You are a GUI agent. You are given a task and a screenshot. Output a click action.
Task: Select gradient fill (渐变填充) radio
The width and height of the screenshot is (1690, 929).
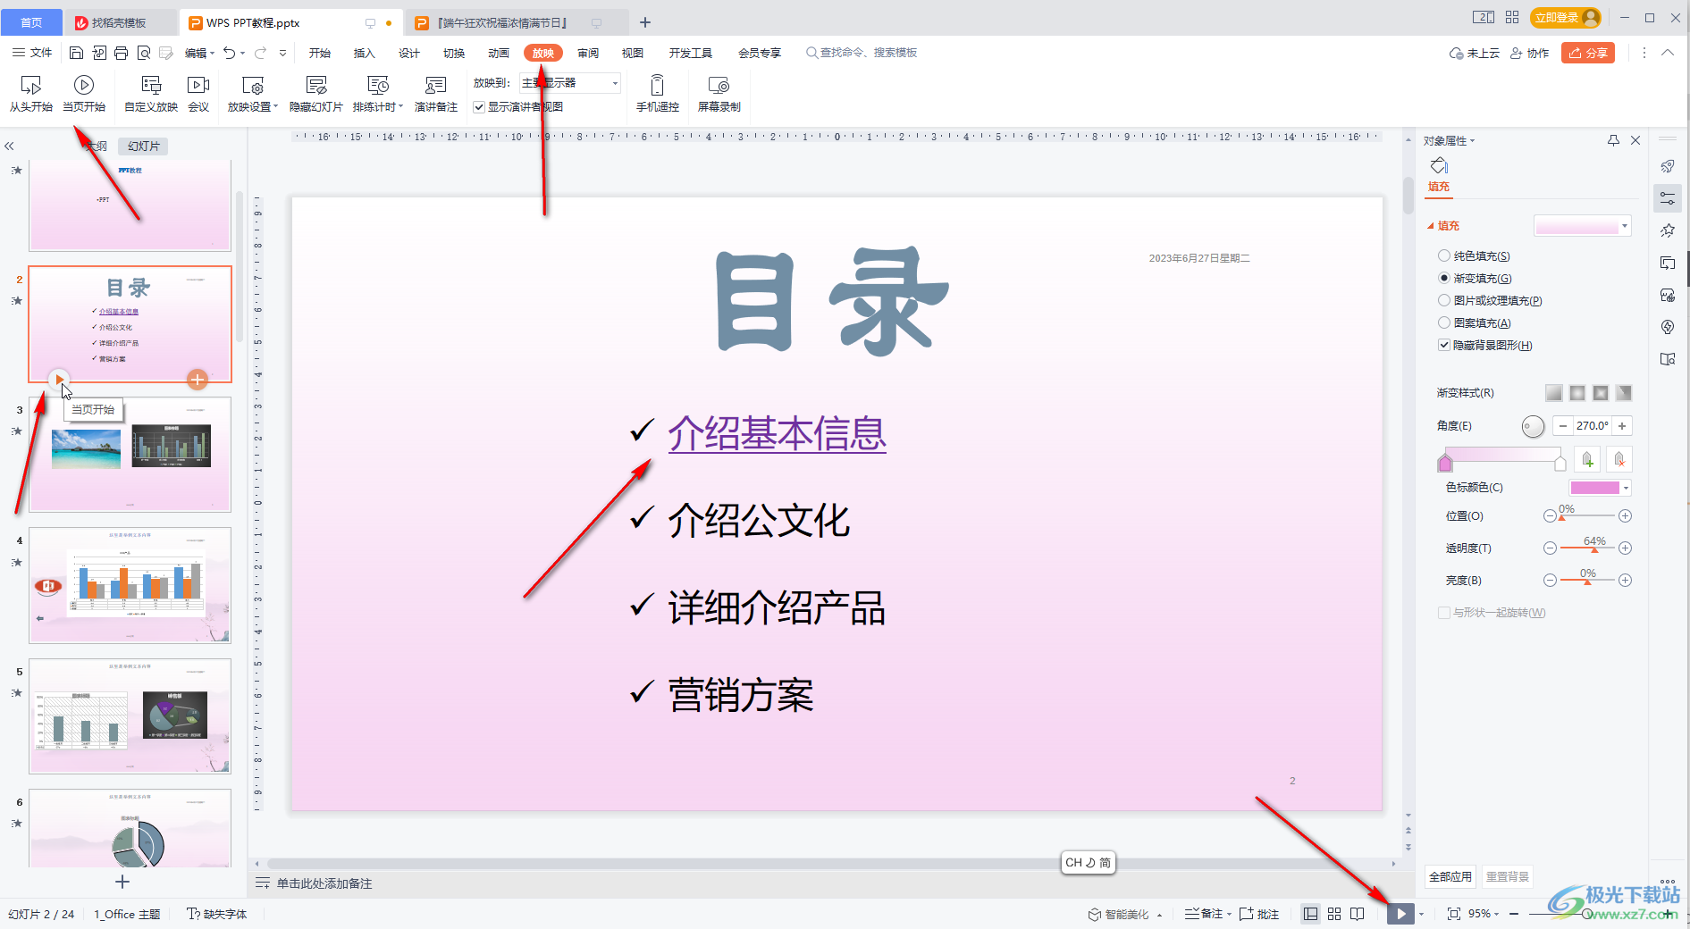1444,278
